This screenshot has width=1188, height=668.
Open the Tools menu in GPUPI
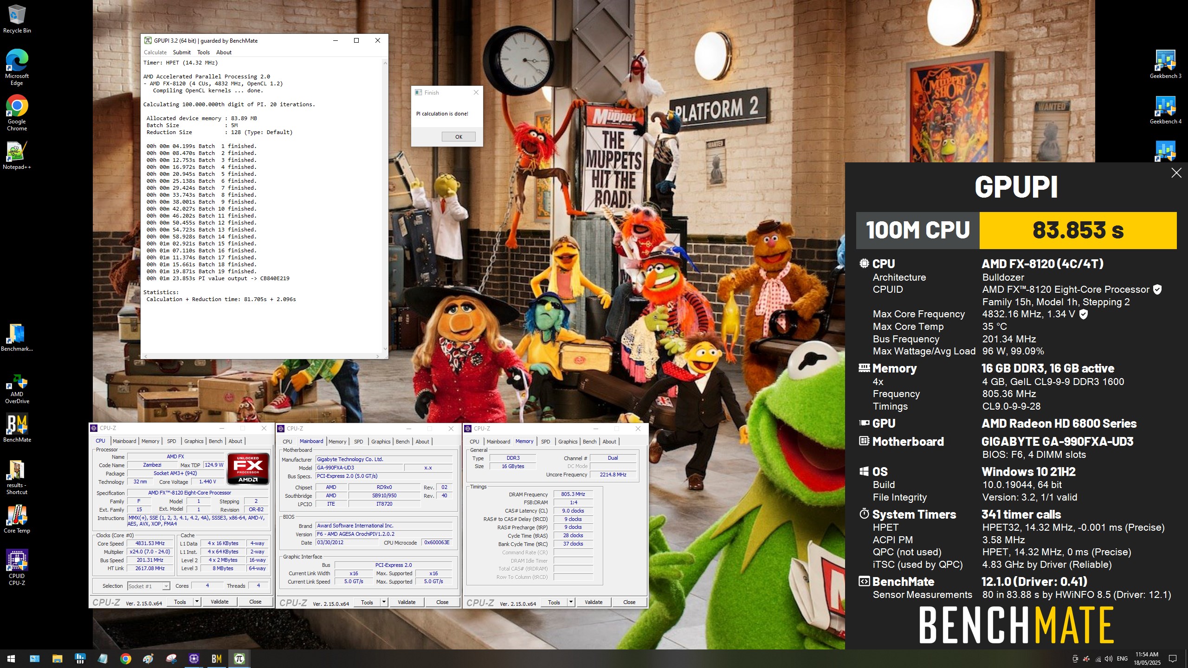[203, 52]
